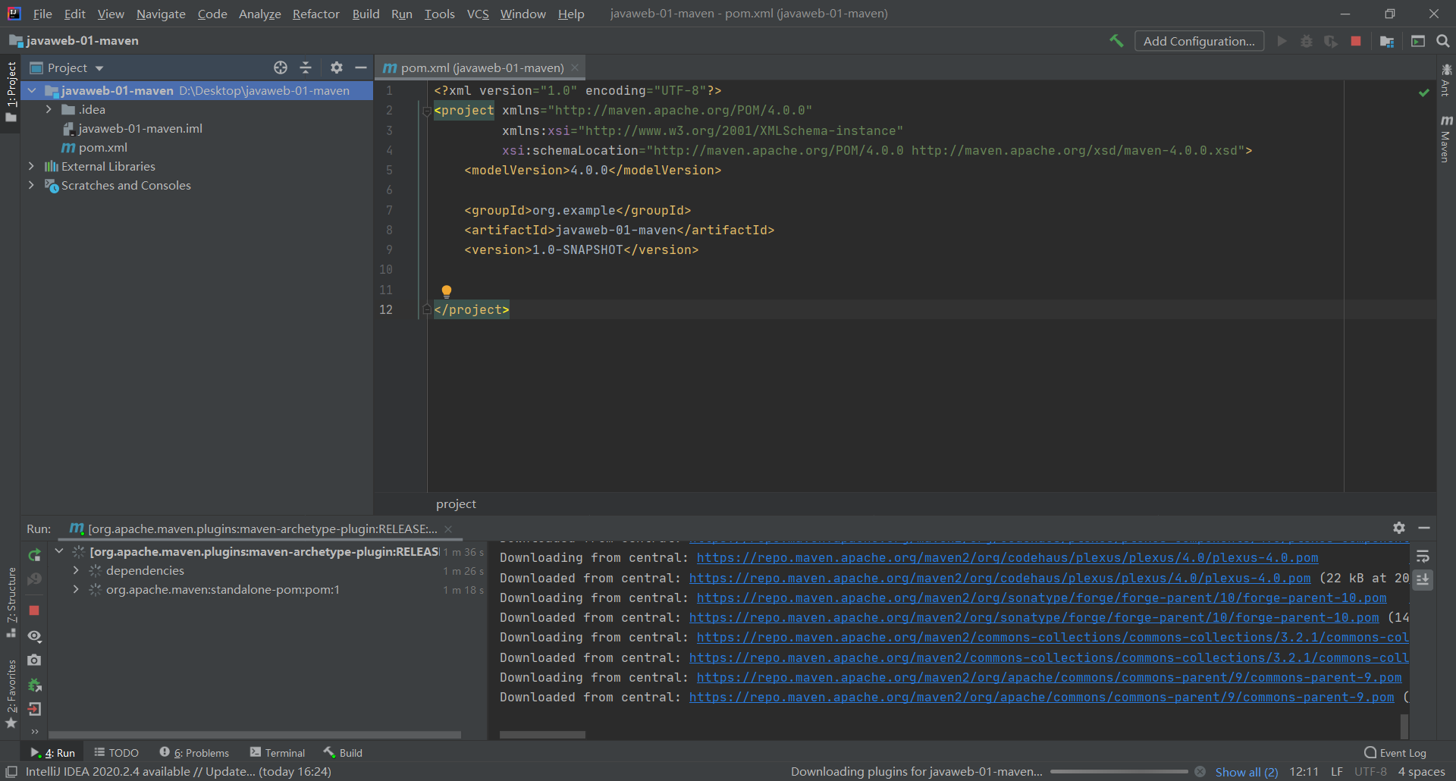This screenshot has height=781, width=1456.
Task: Open the forge-parent-10.pom Downloading link
Action: click(x=1041, y=598)
